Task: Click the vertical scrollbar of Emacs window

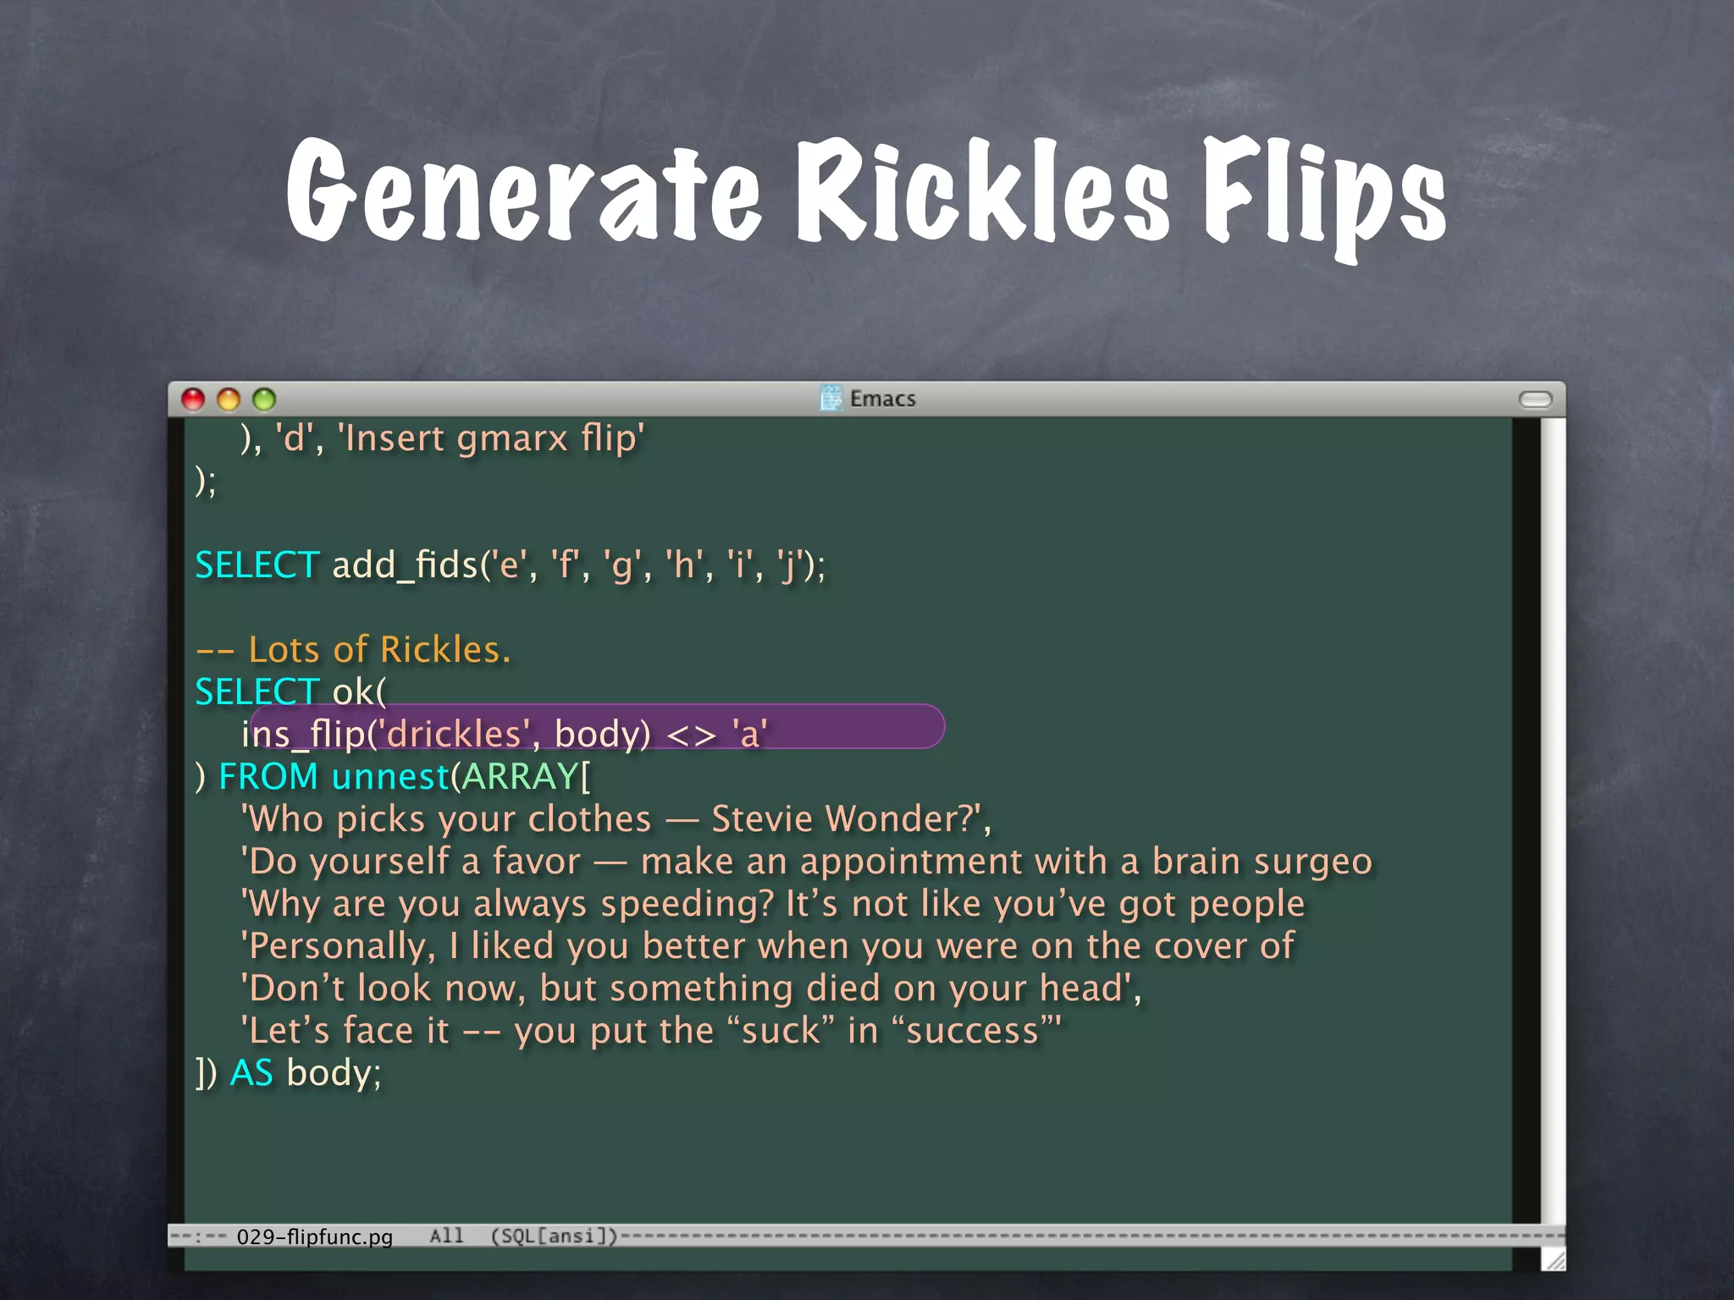Action: click(1553, 820)
